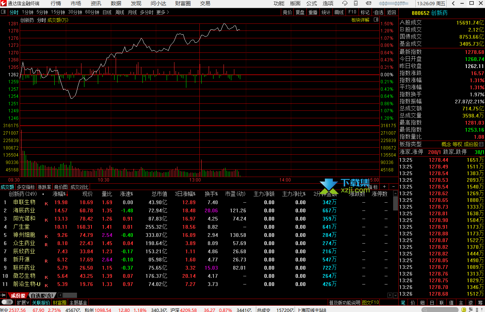The width and height of the screenshot is (485, 312).
Task: Toggle 概念 board index type
Action: 446,144
